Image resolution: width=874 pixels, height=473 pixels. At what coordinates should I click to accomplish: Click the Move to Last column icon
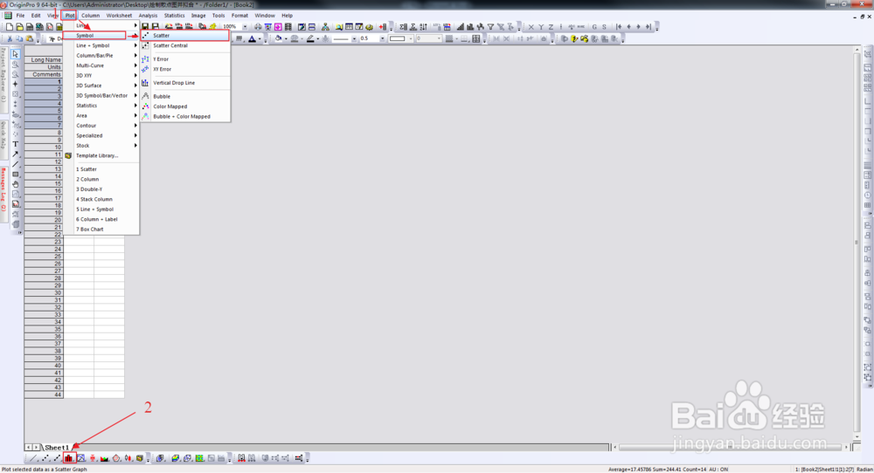649,27
